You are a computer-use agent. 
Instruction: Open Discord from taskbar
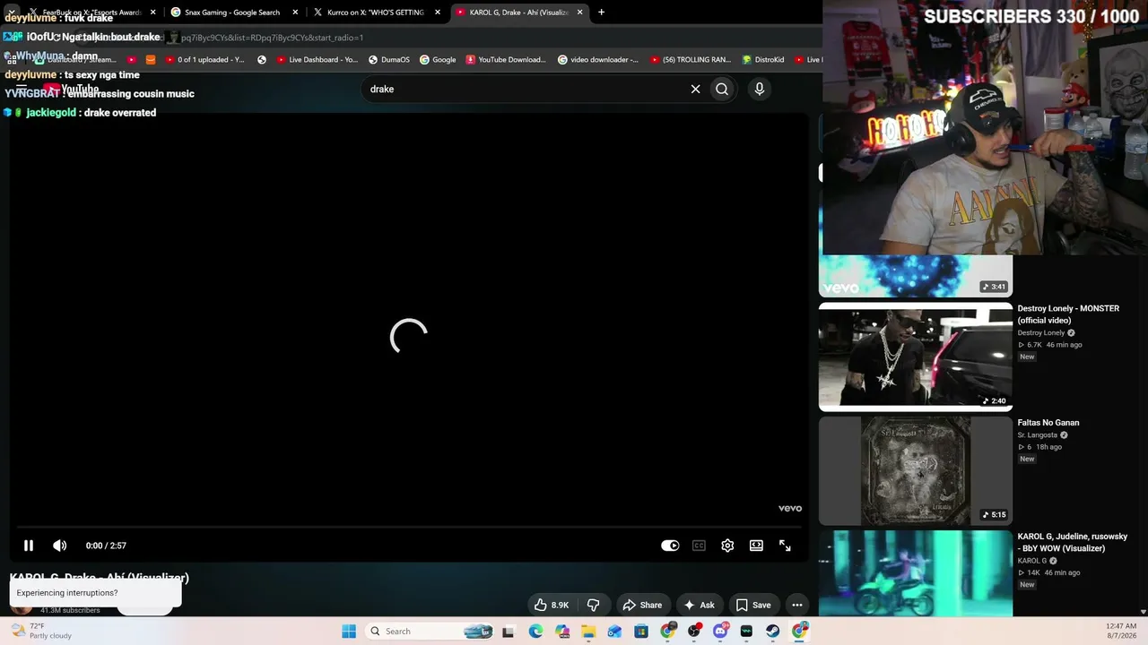click(720, 632)
